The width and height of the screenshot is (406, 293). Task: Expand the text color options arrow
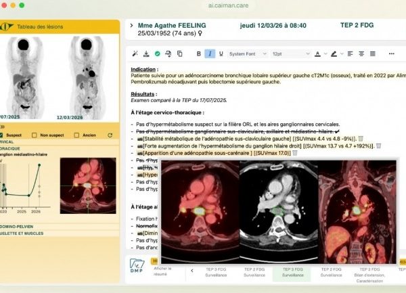pos(325,54)
